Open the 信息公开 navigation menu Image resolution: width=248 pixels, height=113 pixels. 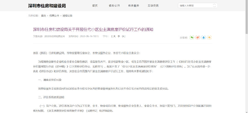tap(114, 6)
